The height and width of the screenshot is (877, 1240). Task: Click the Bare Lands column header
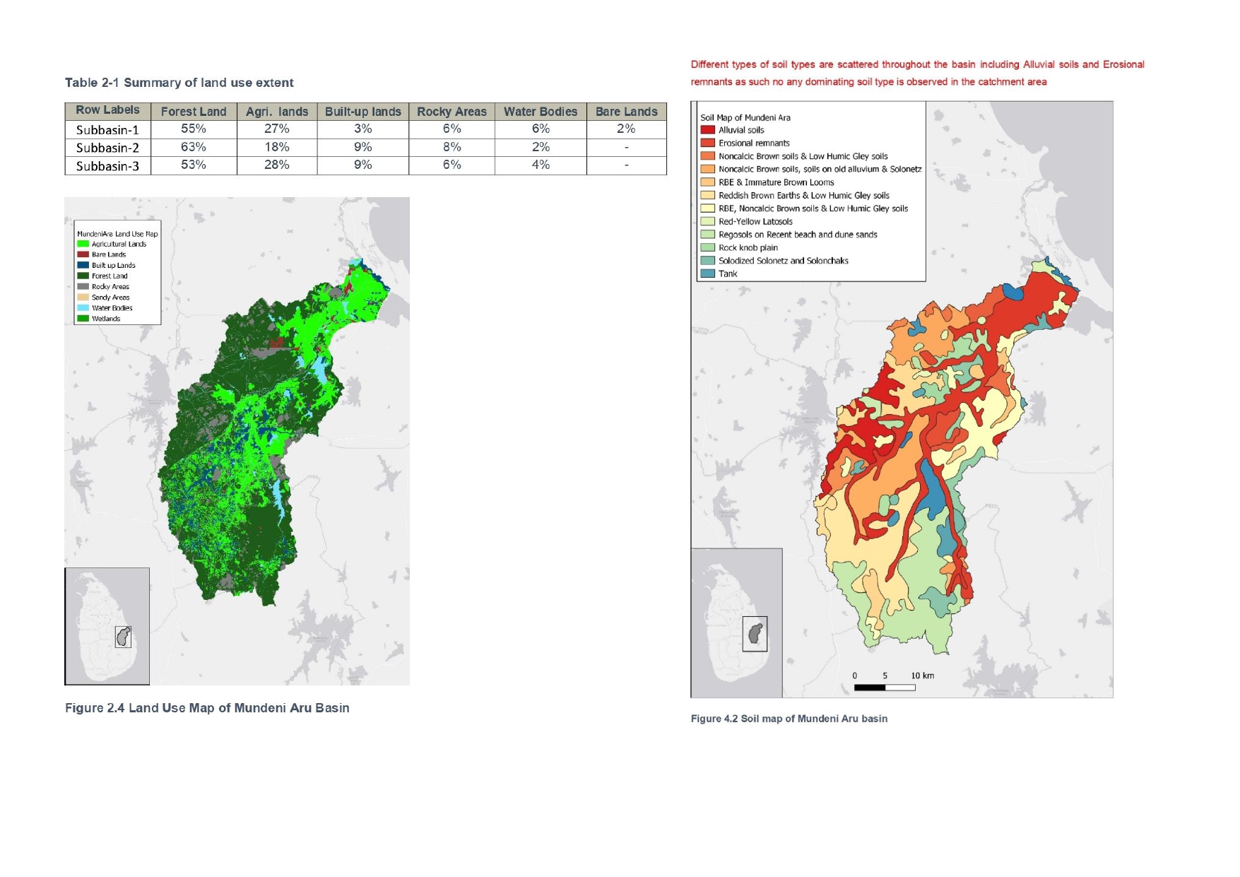(626, 112)
